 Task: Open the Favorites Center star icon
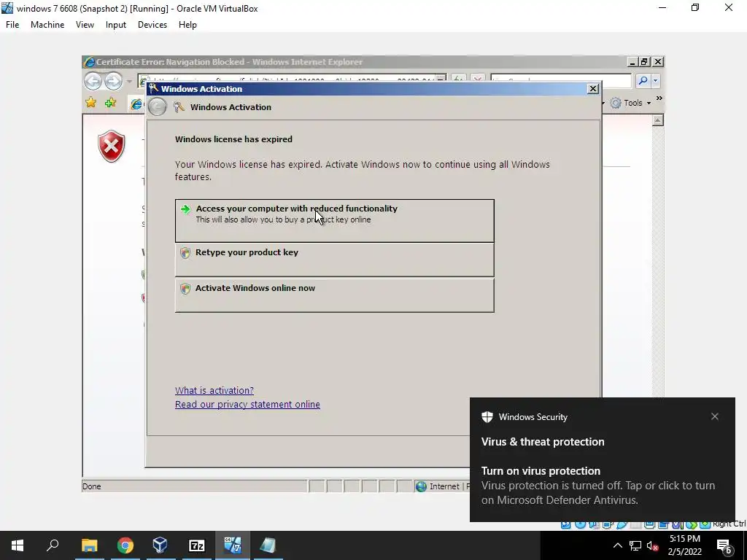[90, 102]
